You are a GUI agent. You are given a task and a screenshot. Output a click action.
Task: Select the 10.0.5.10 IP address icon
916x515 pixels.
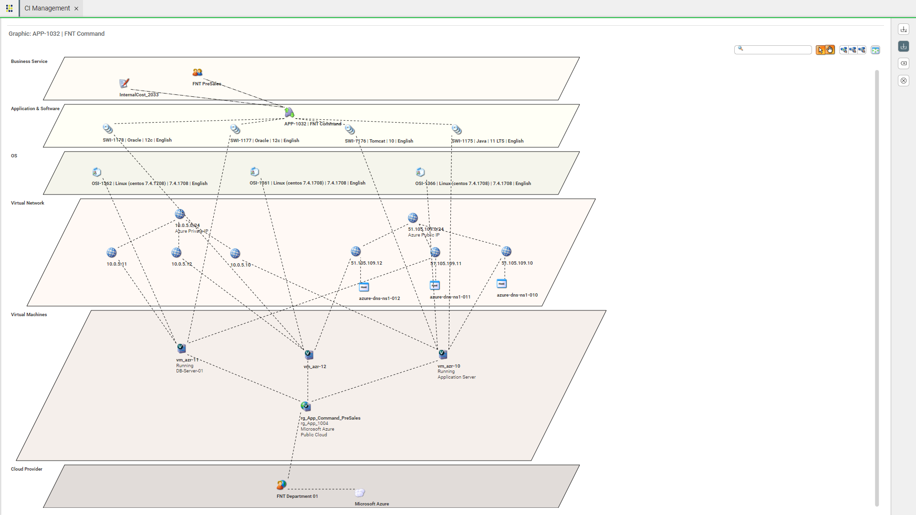(235, 254)
